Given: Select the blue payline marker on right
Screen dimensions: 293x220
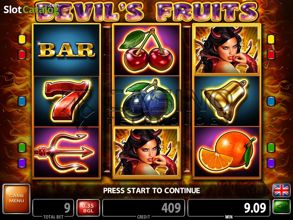Looking at the screenshot, I should pos(271,101).
